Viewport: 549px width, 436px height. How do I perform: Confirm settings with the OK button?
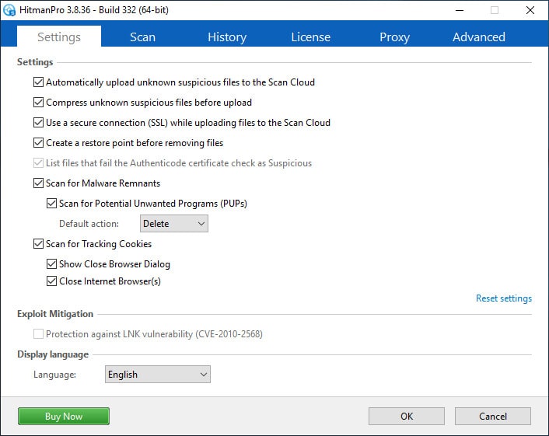pos(407,416)
